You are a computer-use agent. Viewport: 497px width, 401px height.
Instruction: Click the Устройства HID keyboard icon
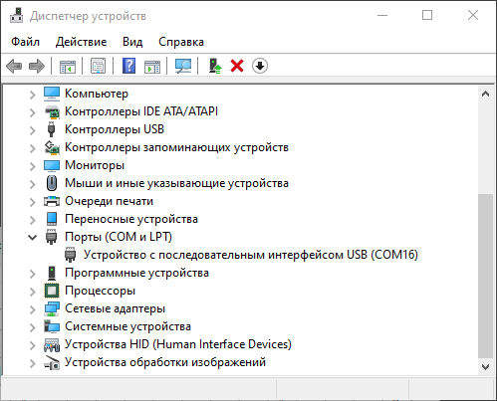pos(52,344)
